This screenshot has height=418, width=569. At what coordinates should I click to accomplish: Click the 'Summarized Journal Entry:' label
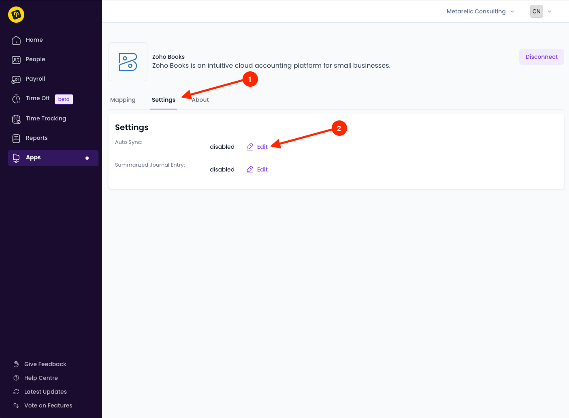click(x=150, y=165)
